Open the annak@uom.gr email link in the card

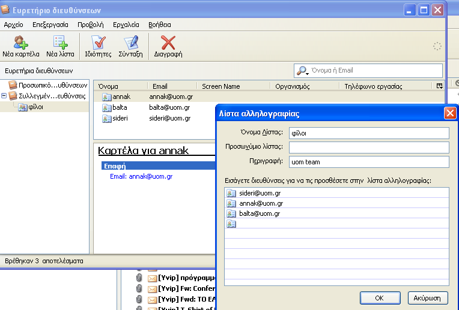[150, 176]
